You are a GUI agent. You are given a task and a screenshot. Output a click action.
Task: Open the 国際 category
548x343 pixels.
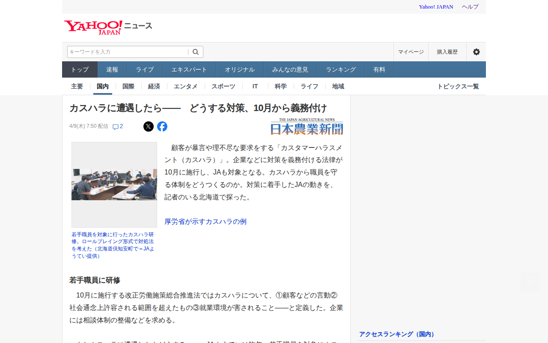coord(128,86)
